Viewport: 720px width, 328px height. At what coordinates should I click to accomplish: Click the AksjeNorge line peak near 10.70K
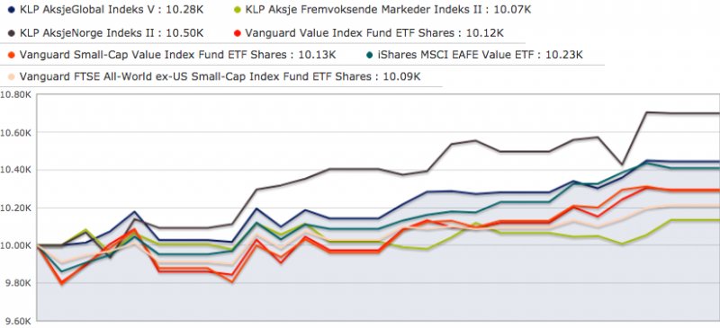pos(647,112)
